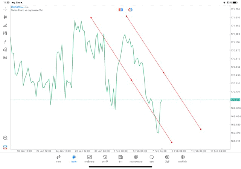Select the crosshair cursor tool
The height and width of the screenshot is (169, 241).
(5, 9)
